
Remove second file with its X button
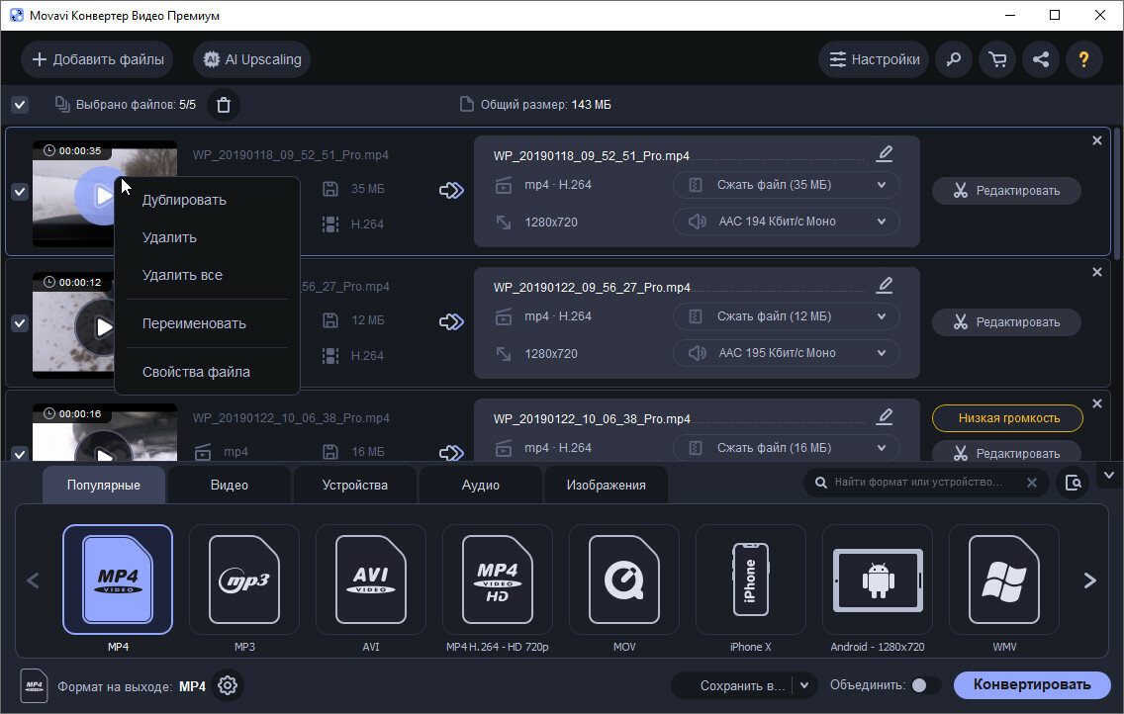pos(1096,272)
